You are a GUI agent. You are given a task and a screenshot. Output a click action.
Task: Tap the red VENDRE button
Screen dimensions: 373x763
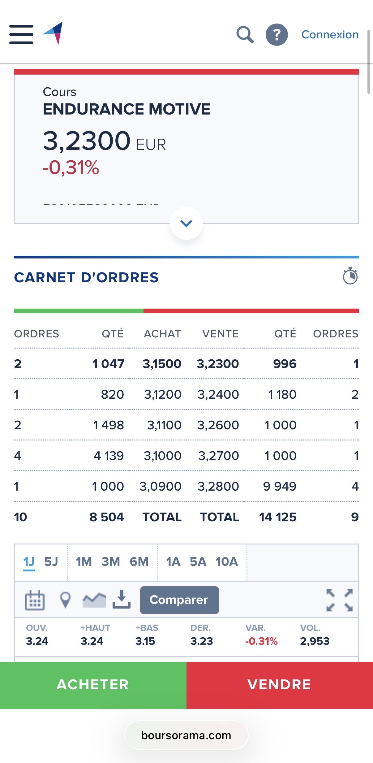coord(280,685)
